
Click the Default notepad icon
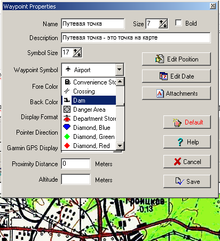coord(177,122)
